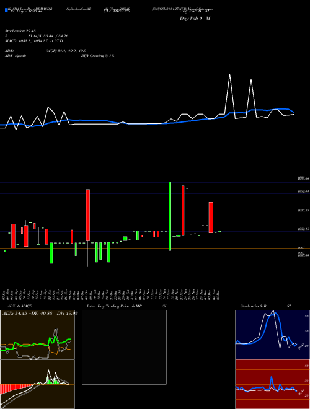
Task: Click inside the empty intraday trading price box
Action: 124,347
